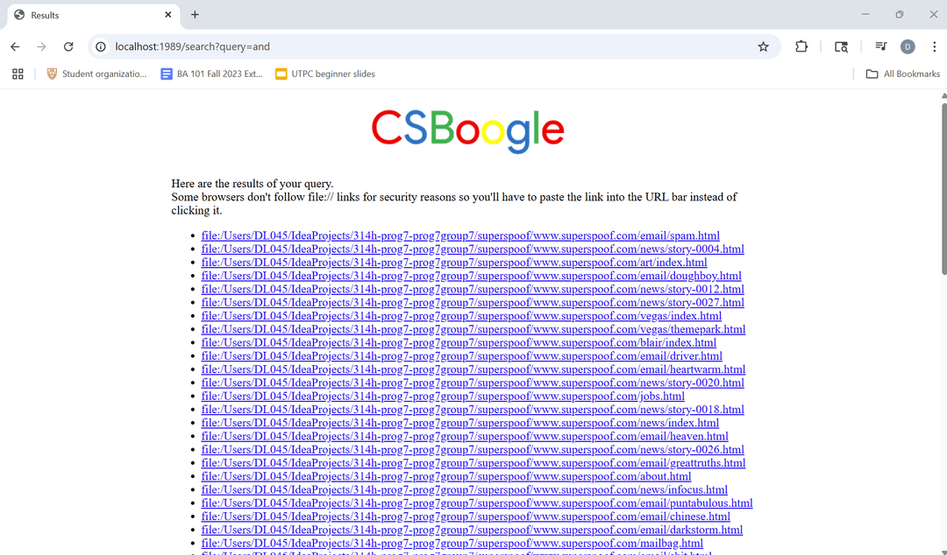Open the media control icon in toolbar

coord(880,46)
